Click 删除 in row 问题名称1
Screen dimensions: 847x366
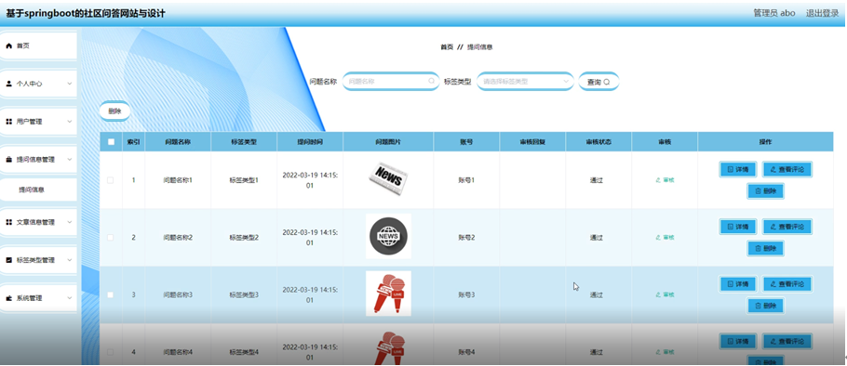point(765,190)
